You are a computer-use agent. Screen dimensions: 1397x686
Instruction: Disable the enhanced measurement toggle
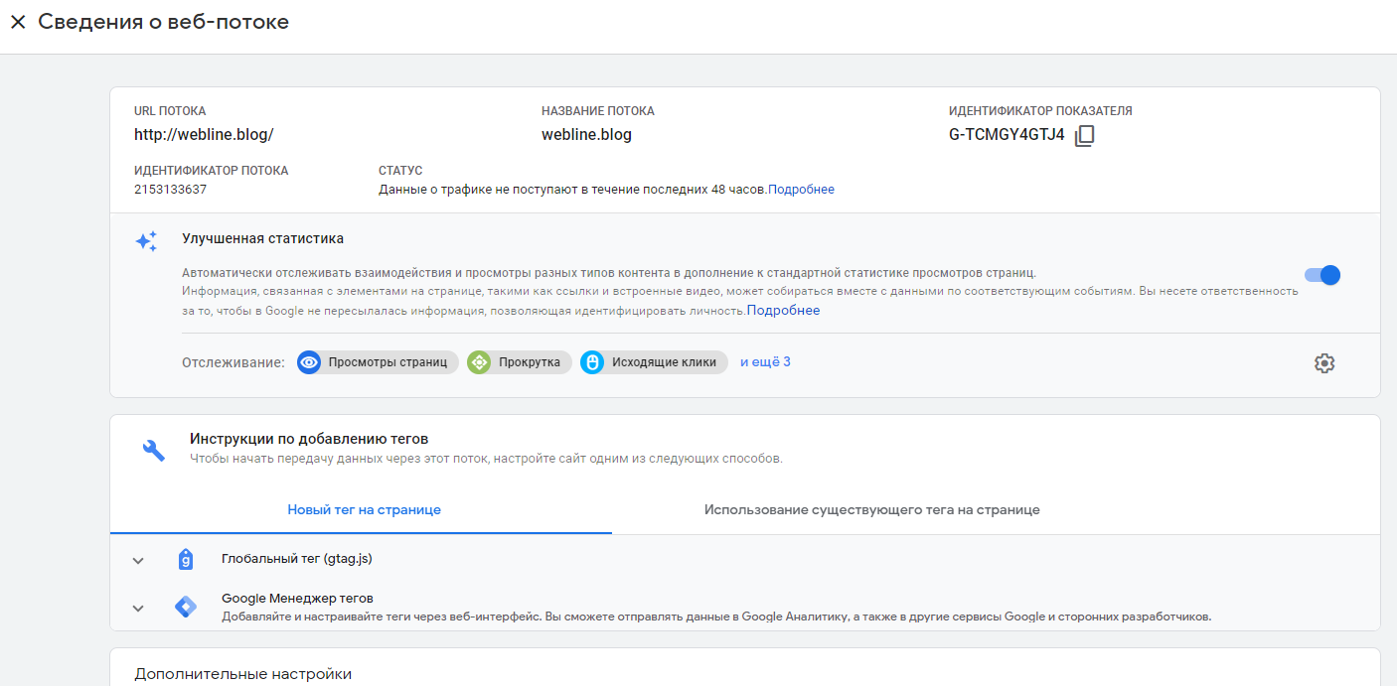click(x=1322, y=275)
